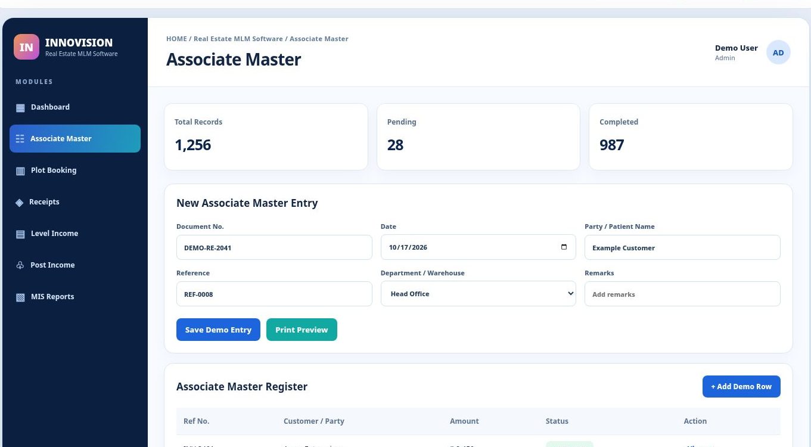Open the AD user avatar
Image resolution: width=811 pixels, height=447 pixels.
(778, 52)
